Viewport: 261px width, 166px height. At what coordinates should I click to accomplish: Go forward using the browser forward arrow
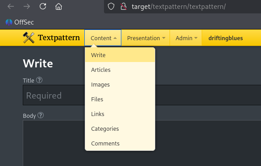pos(27,7)
